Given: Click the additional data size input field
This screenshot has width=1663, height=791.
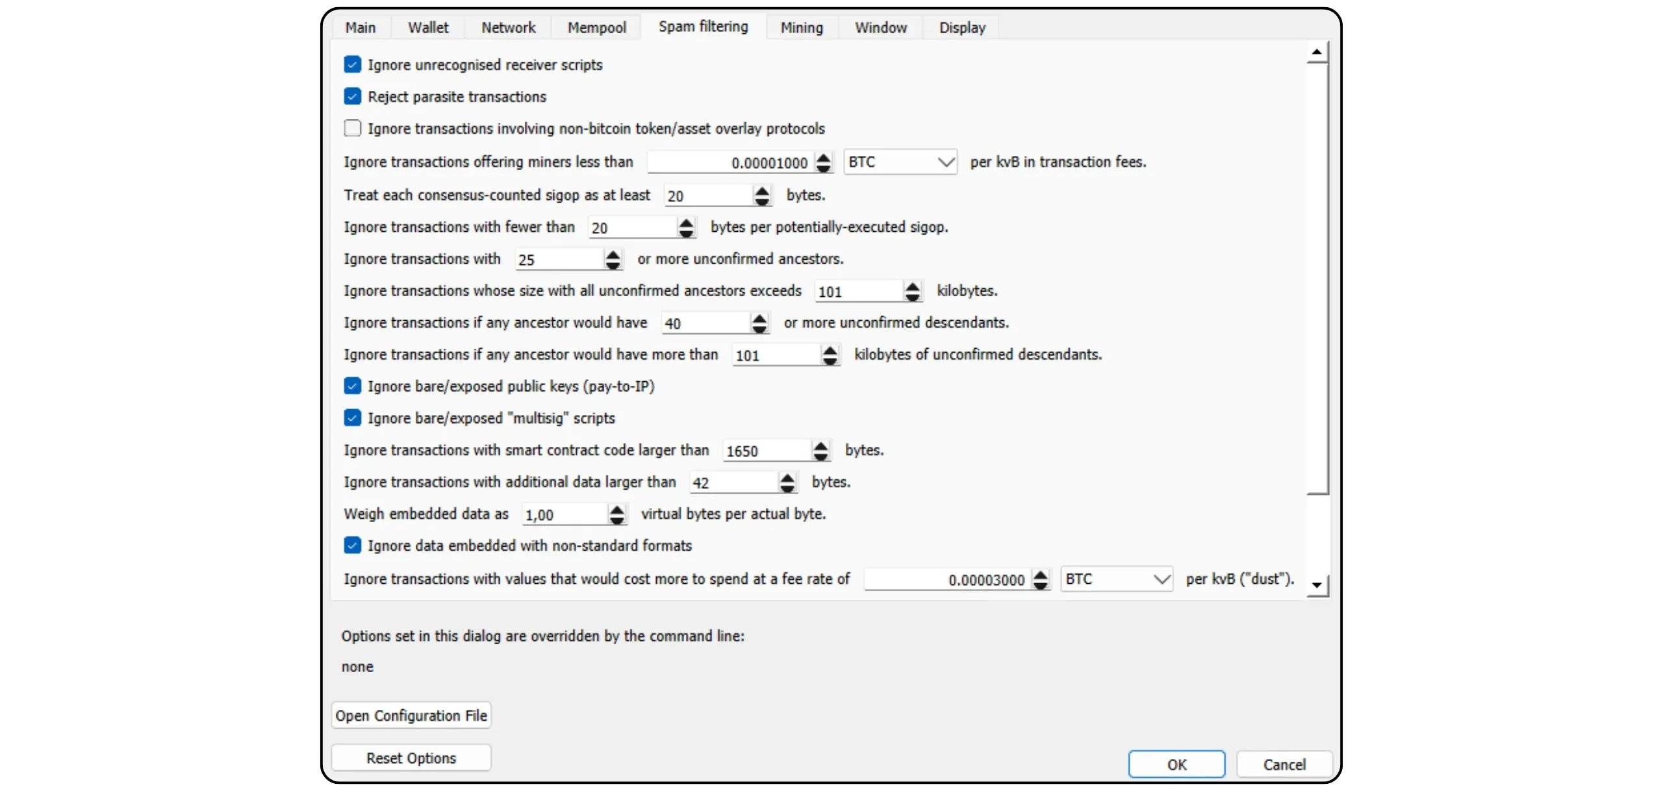Looking at the screenshot, I should (733, 483).
